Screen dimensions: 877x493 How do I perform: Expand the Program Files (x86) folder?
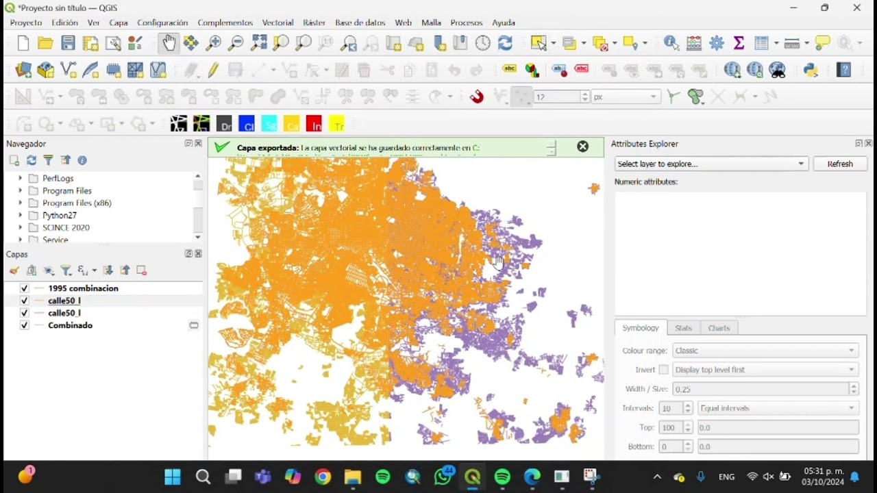coord(20,203)
